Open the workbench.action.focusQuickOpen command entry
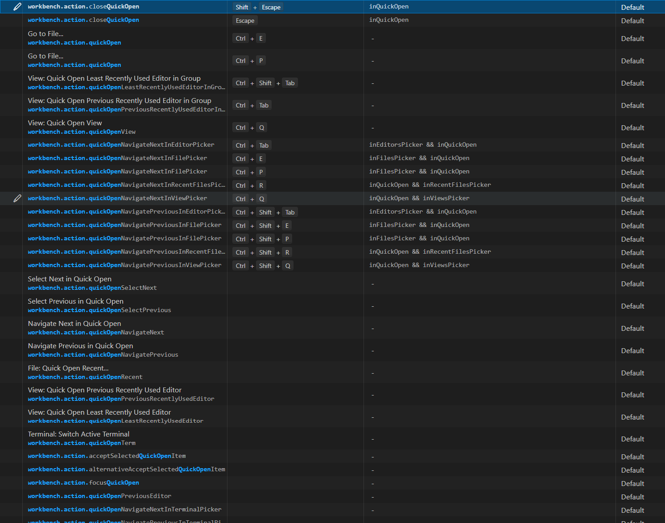 coord(83,482)
